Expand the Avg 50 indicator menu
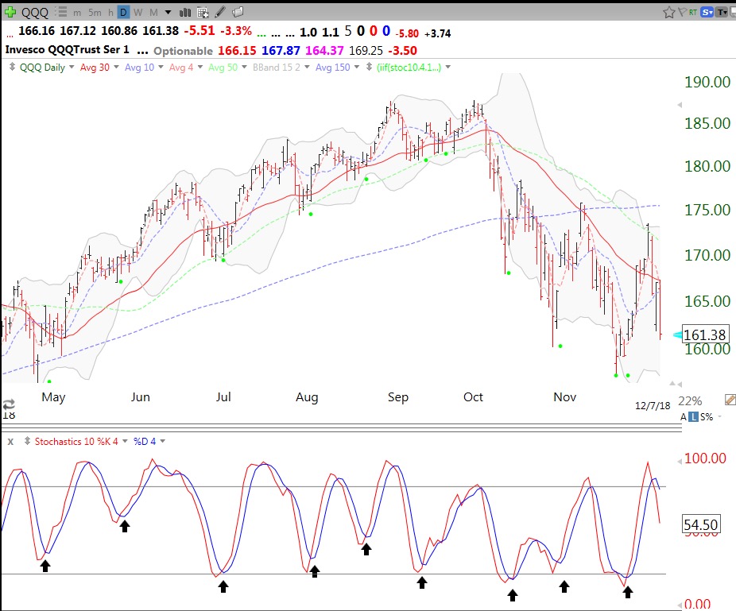 [244, 67]
